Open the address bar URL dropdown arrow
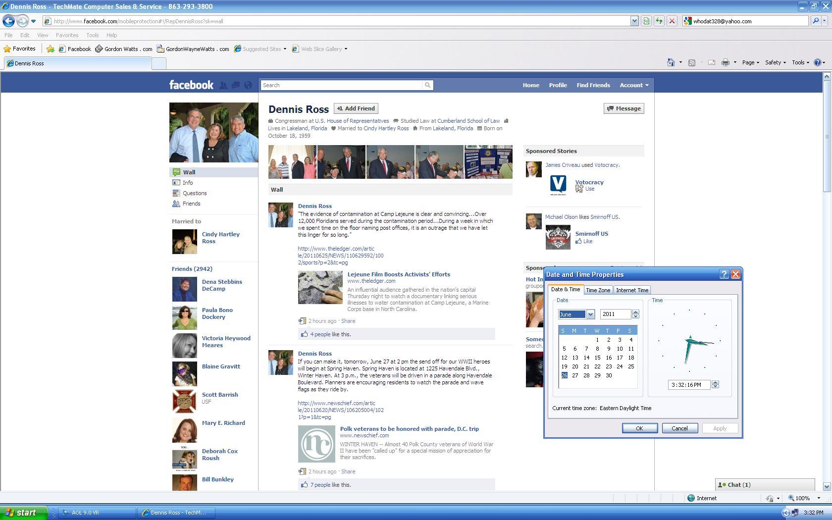 634,21
